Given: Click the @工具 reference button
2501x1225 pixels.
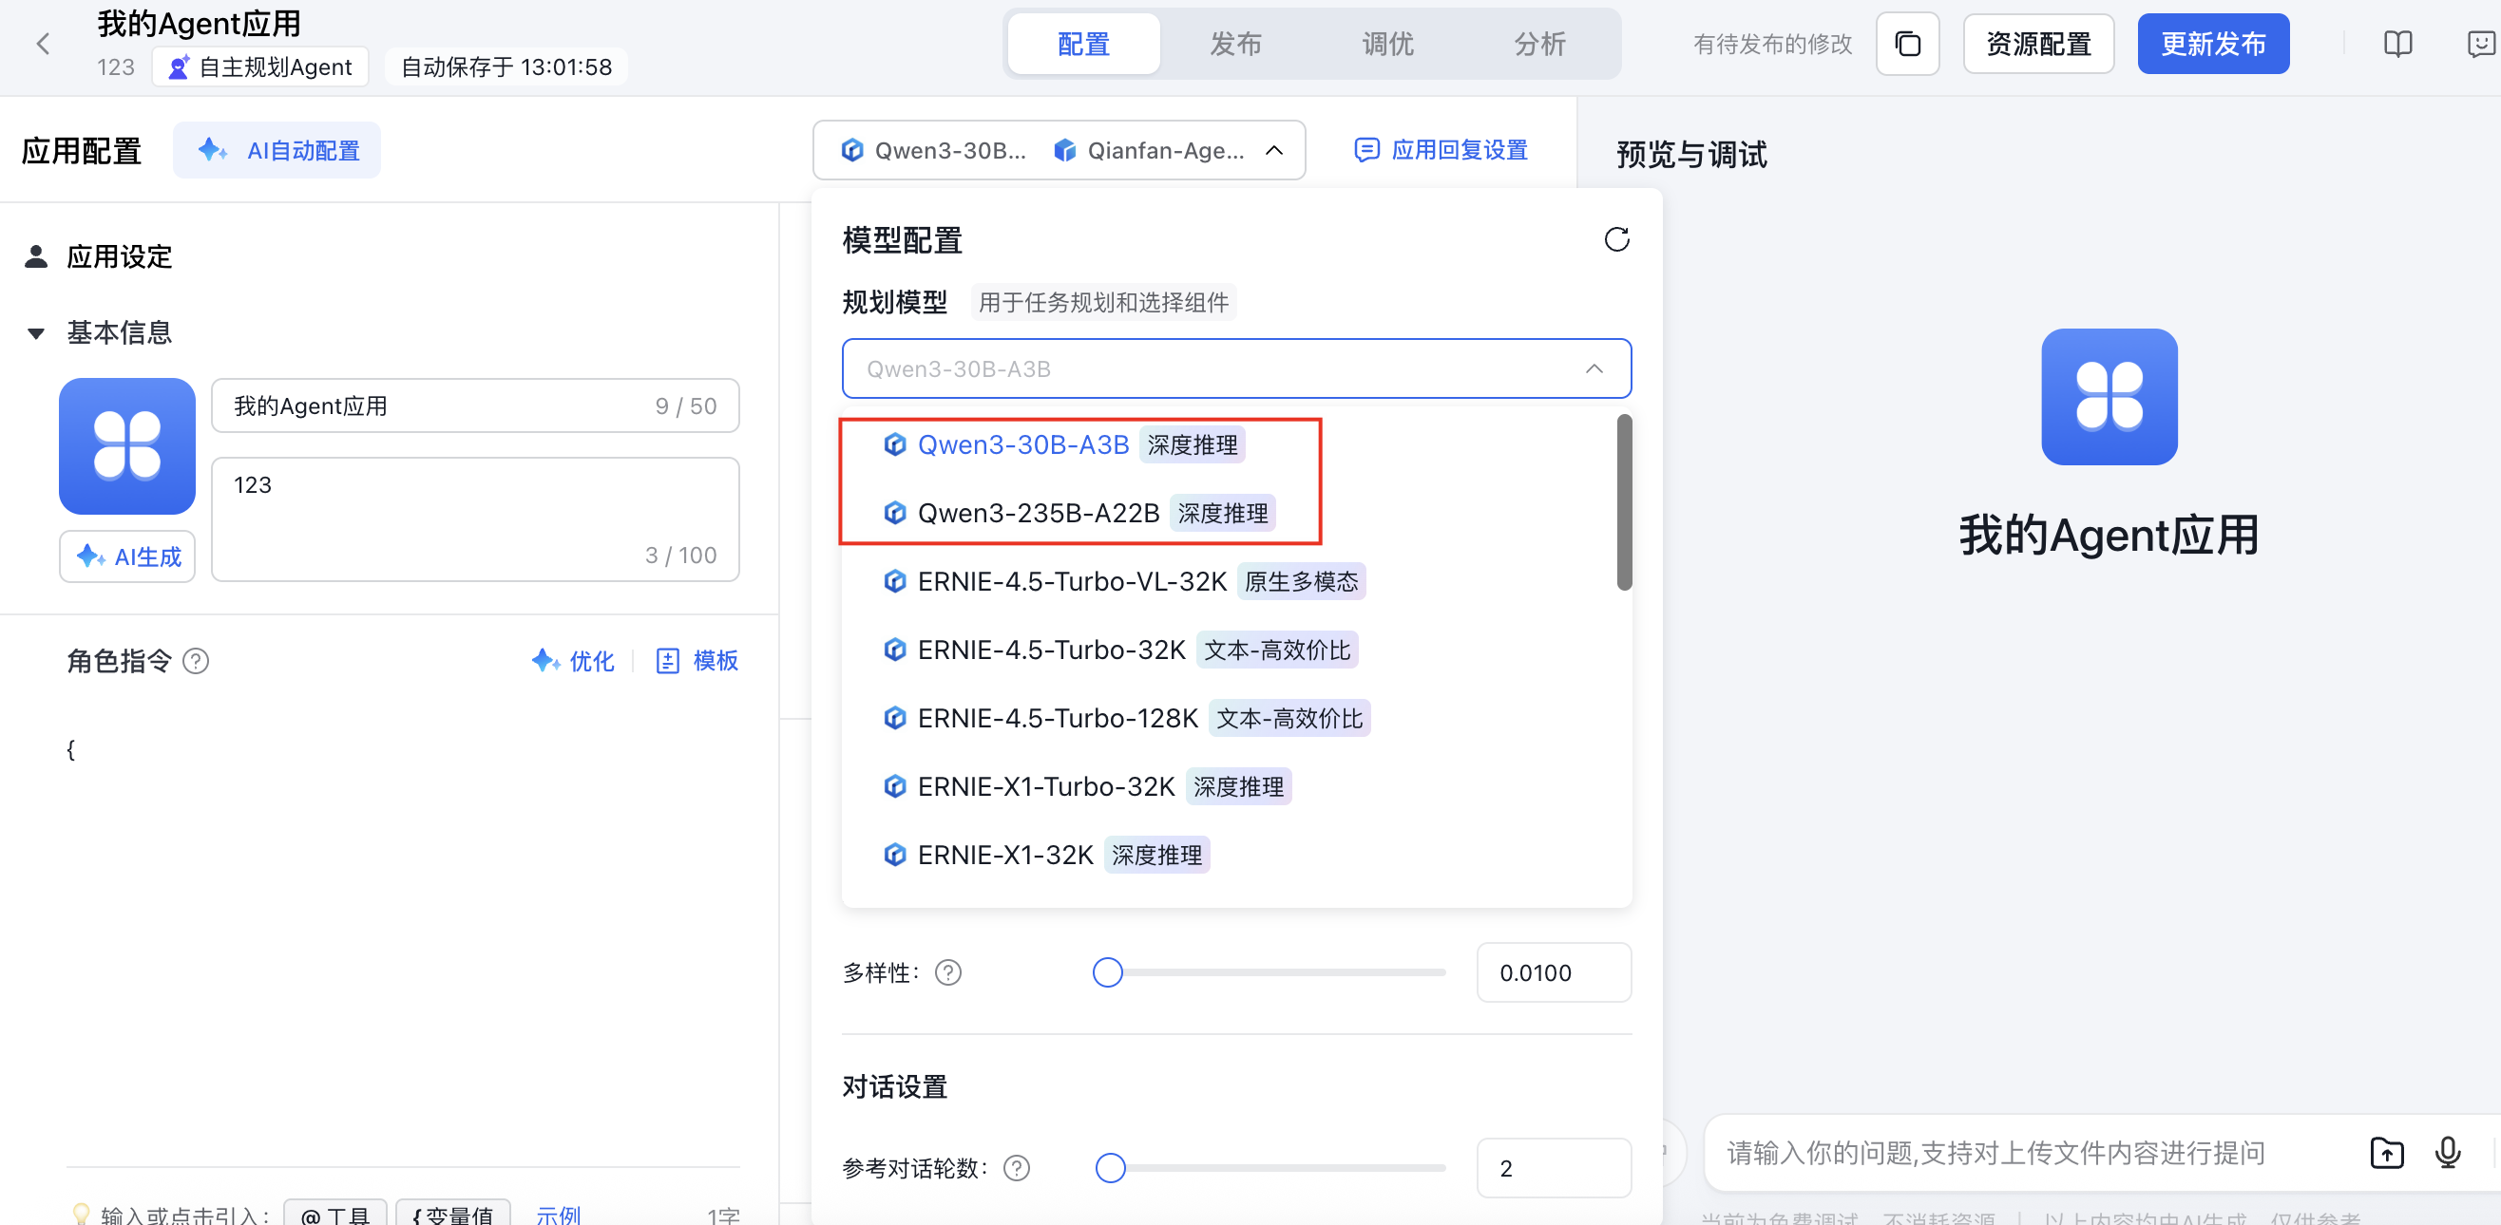Looking at the screenshot, I should pos(334,1214).
